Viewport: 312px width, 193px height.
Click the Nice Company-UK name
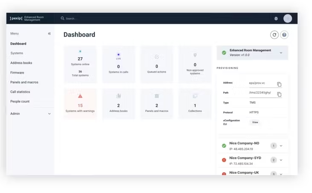244,173
